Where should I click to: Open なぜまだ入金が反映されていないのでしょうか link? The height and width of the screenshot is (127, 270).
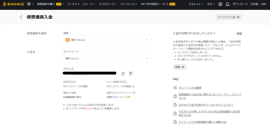point(206,105)
